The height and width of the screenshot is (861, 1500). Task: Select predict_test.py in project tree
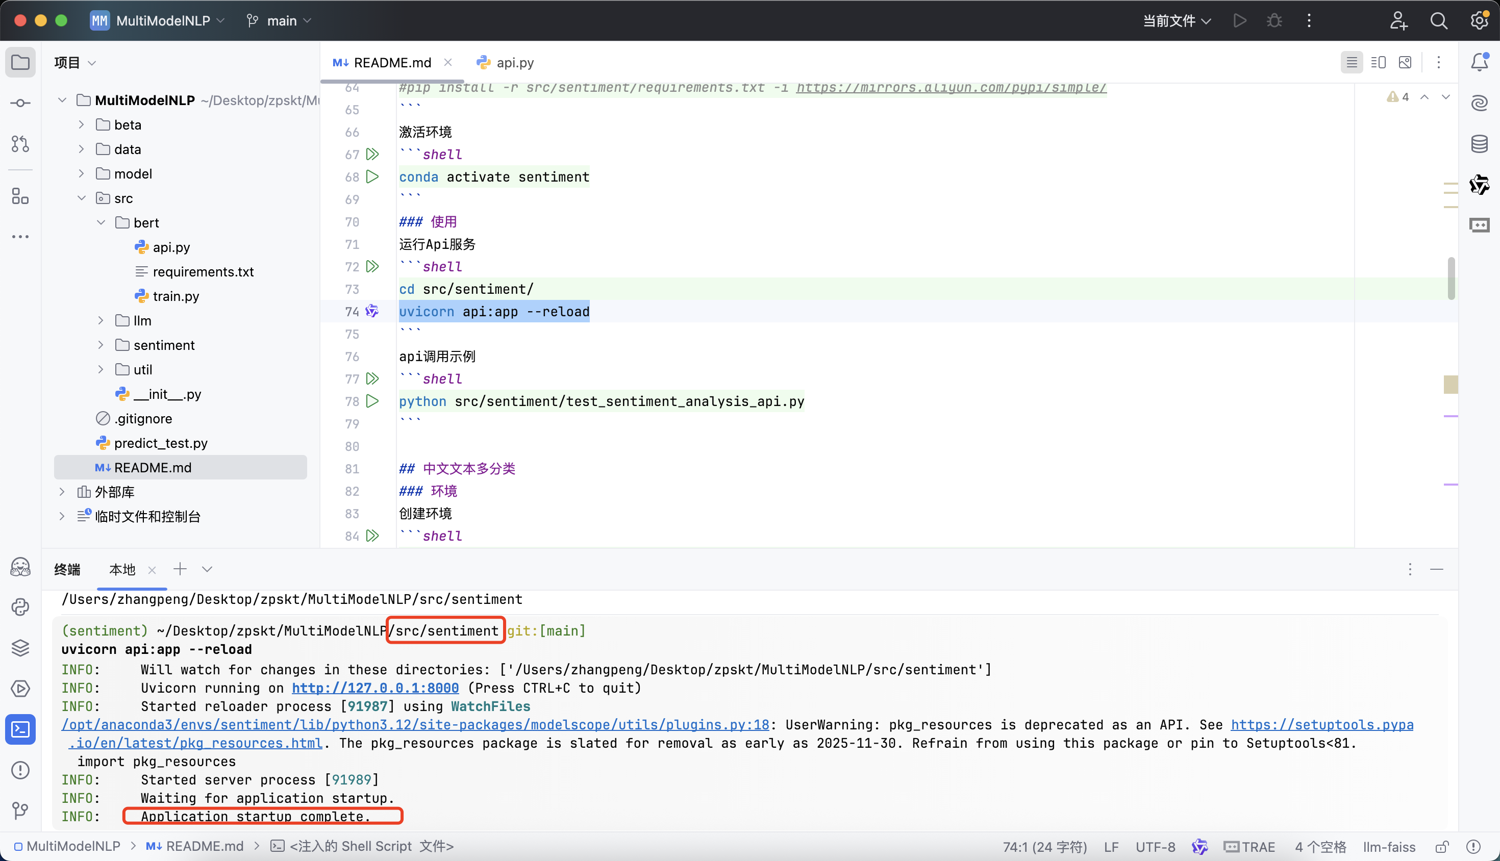(160, 443)
